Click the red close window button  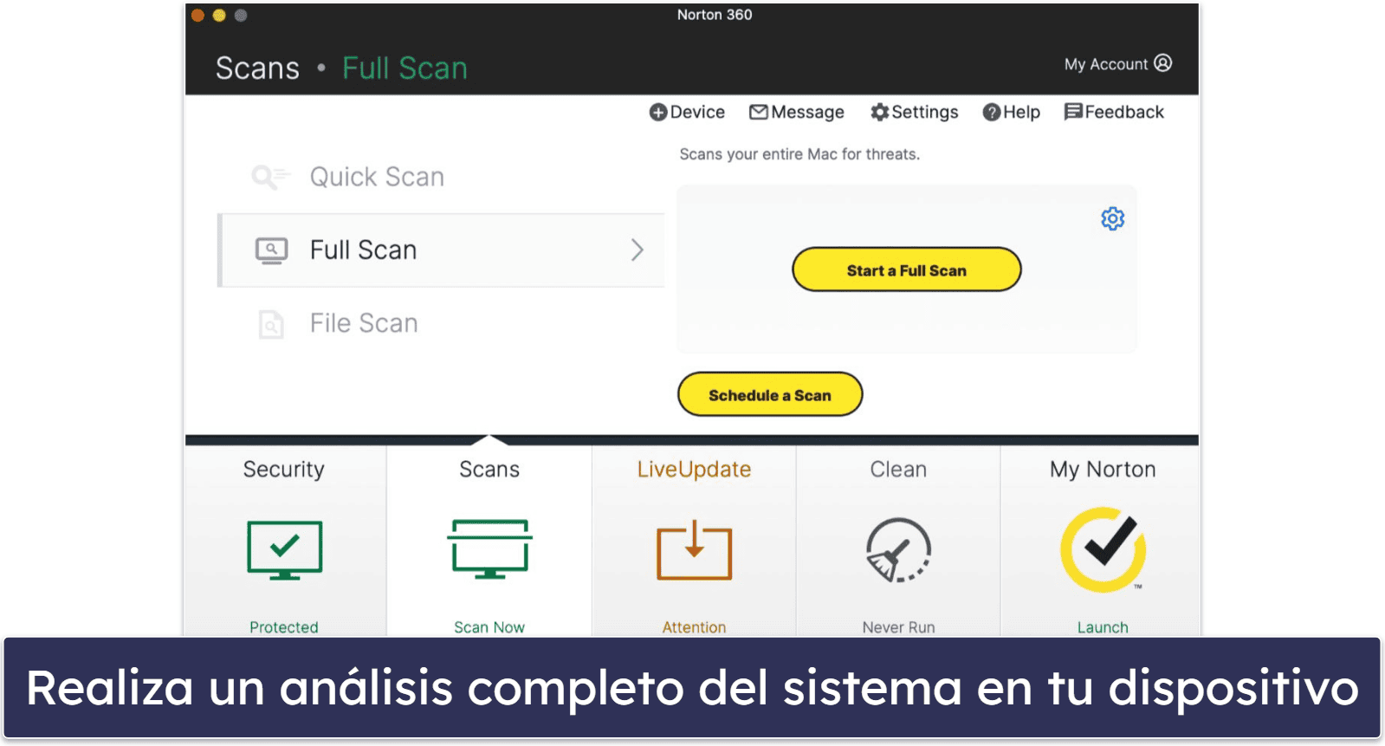click(197, 15)
